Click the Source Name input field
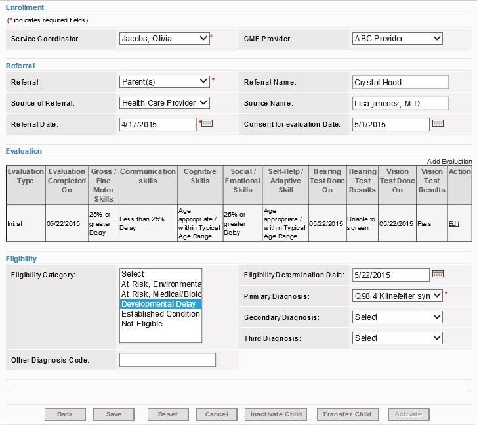The image size is (477, 425). (x=400, y=103)
